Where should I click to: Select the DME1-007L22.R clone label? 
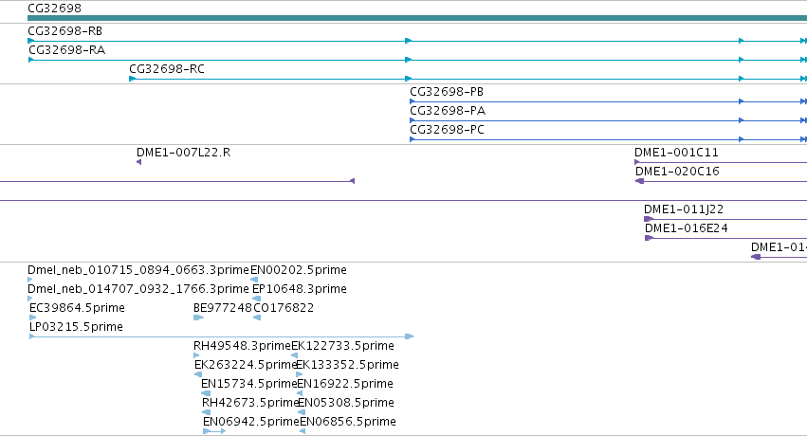click(183, 153)
